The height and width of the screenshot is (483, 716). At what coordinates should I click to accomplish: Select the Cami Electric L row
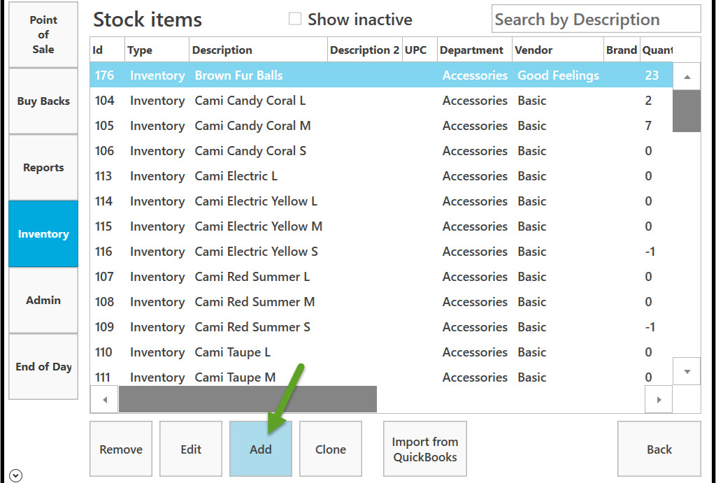381,175
